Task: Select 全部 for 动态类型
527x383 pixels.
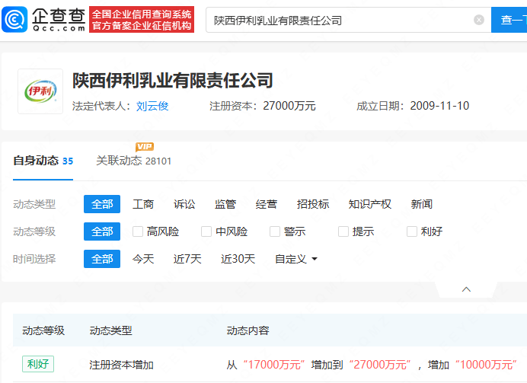Action: 102,204
